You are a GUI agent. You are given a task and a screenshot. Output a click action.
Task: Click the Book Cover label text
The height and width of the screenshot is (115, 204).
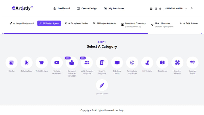[162, 71]
